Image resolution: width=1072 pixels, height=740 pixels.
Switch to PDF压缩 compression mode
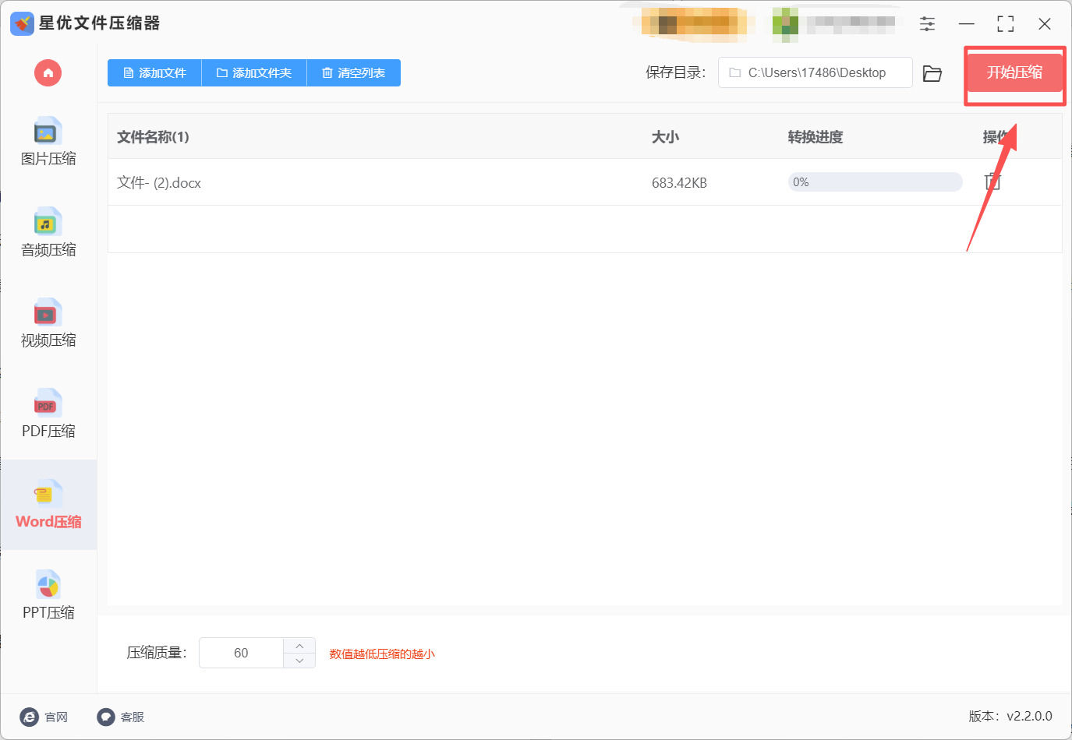click(47, 414)
